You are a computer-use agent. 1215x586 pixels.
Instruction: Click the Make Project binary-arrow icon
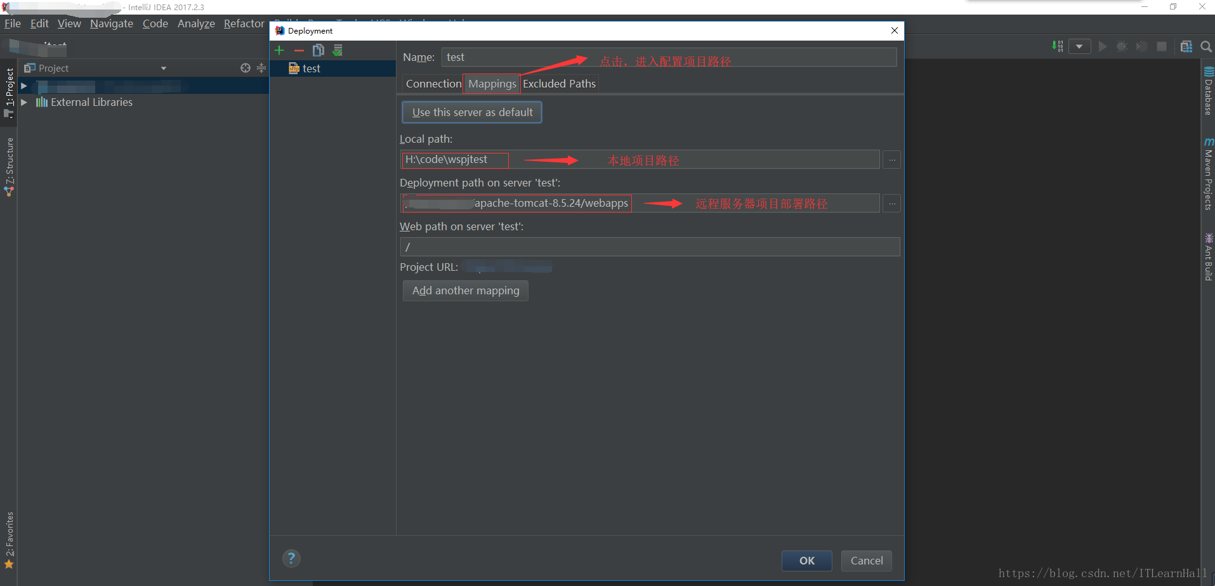coord(1058,46)
